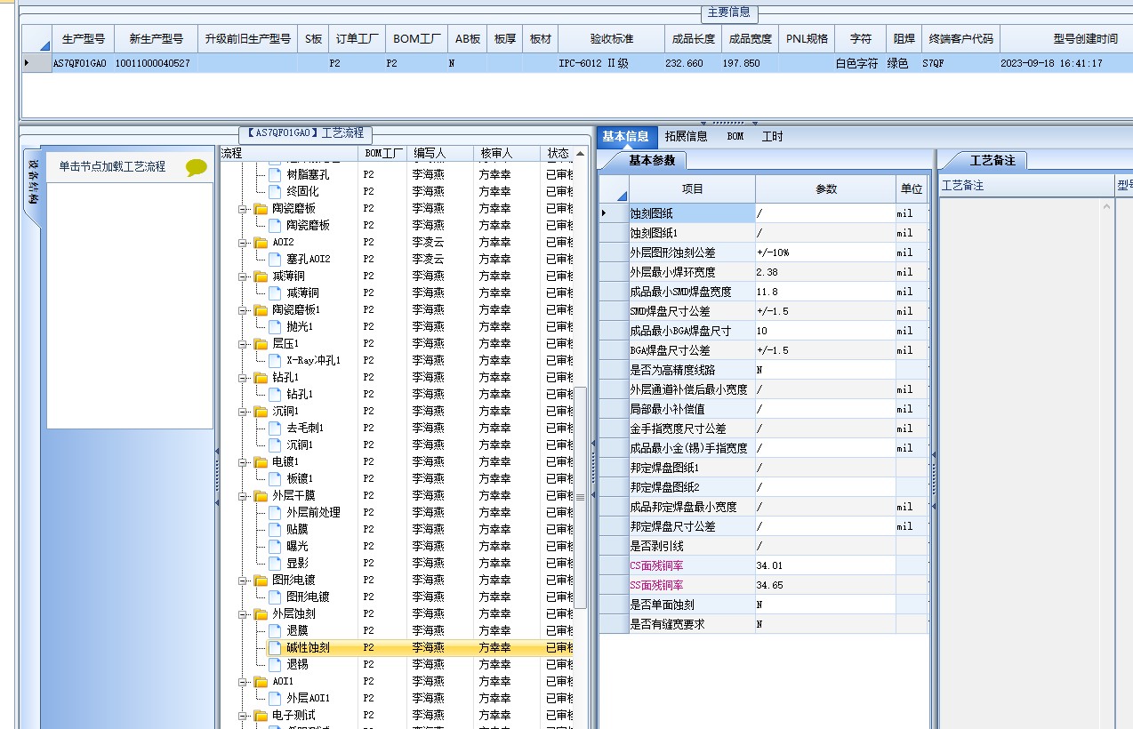Click the page icon of 外层前处理
1133x729 pixels.
click(275, 512)
